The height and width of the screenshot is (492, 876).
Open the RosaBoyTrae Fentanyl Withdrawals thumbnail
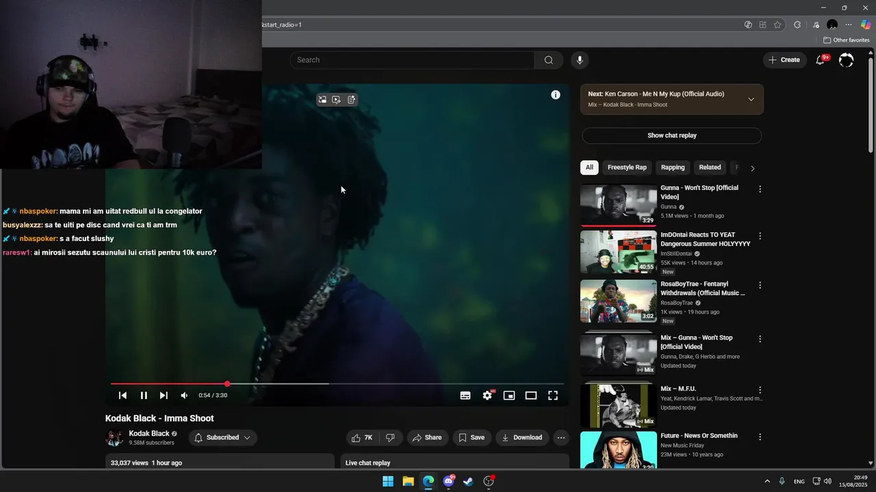[x=619, y=301]
